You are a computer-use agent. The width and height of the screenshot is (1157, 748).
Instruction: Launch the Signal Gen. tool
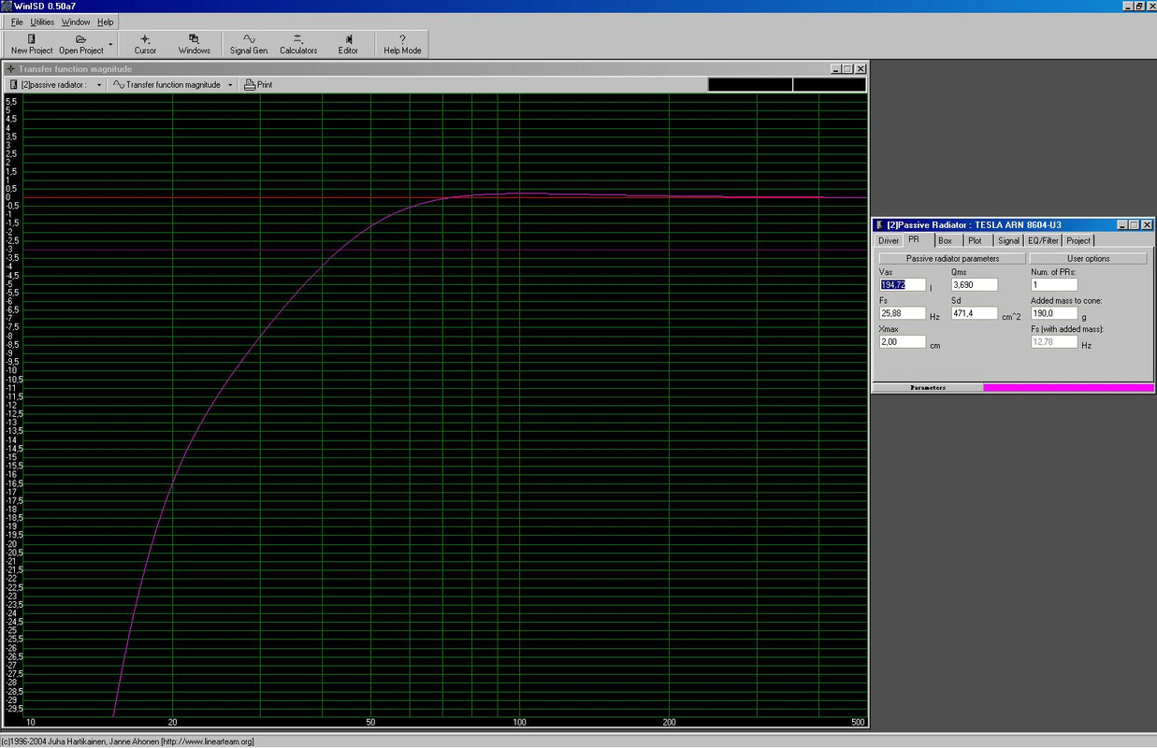[249, 44]
